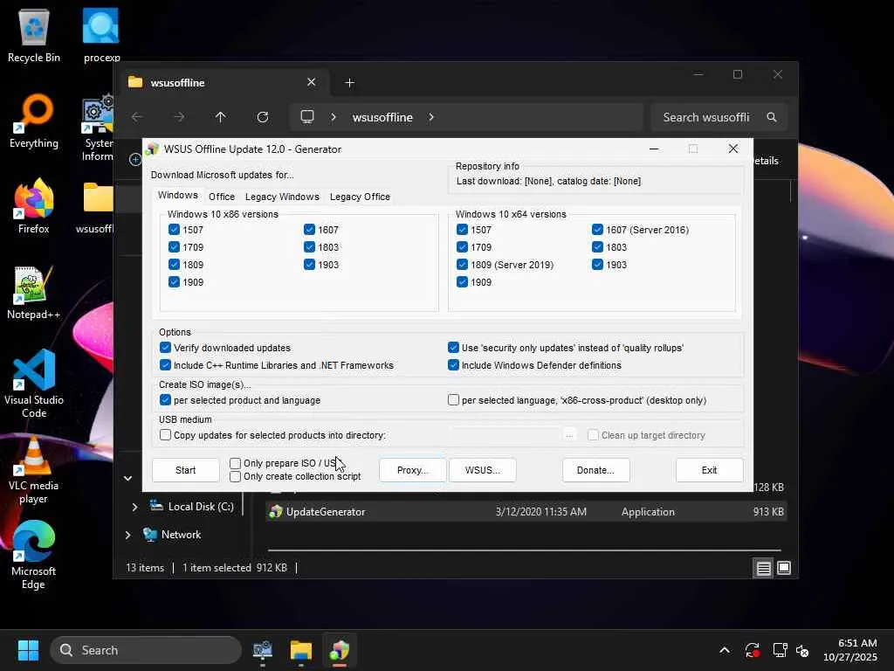Toggle Verify downloaded updates option
Viewport: 894px width, 671px height.
pos(165,348)
